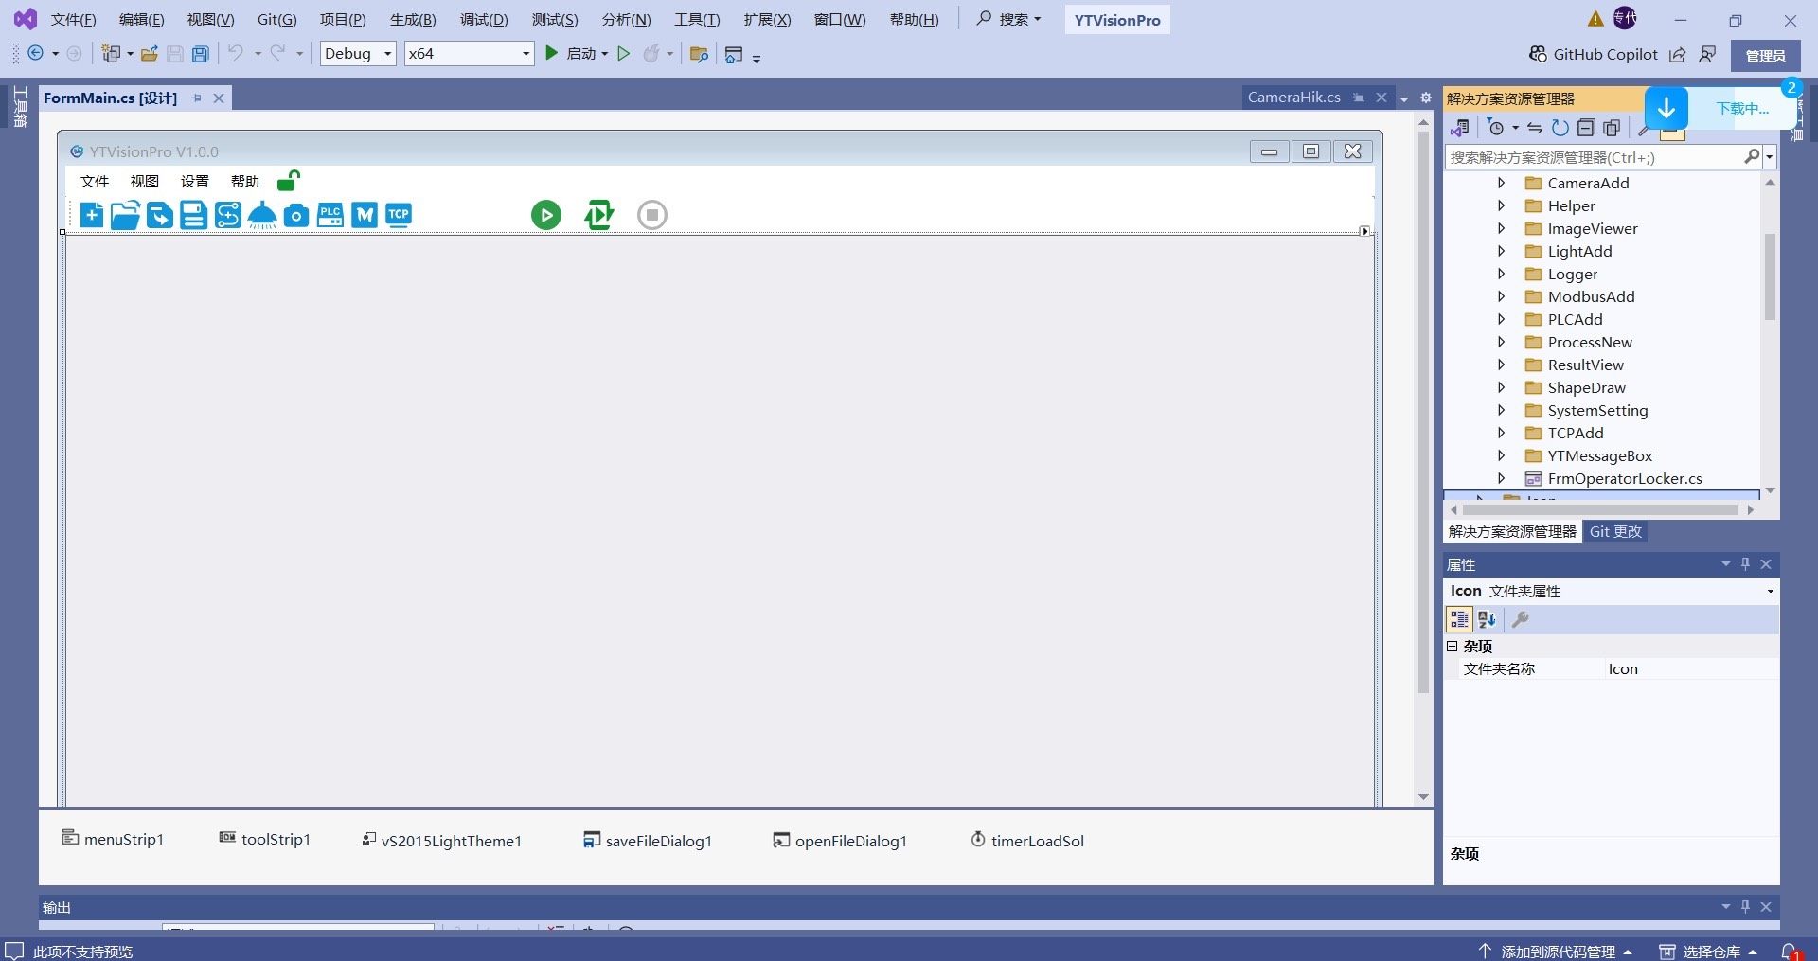Switch properties to categorized view
Image resolution: width=1818 pixels, height=961 pixels.
click(1459, 620)
